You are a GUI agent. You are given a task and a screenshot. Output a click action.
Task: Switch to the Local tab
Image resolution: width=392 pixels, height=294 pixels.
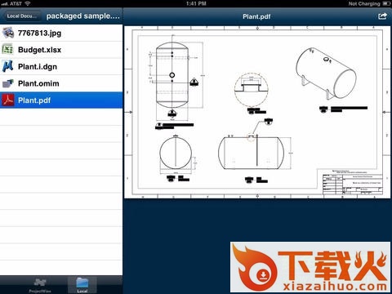point(82,285)
